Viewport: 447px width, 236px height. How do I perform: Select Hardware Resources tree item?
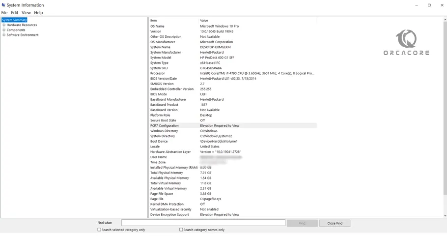(22, 25)
